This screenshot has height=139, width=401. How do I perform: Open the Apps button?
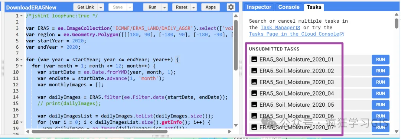point(211,7)
